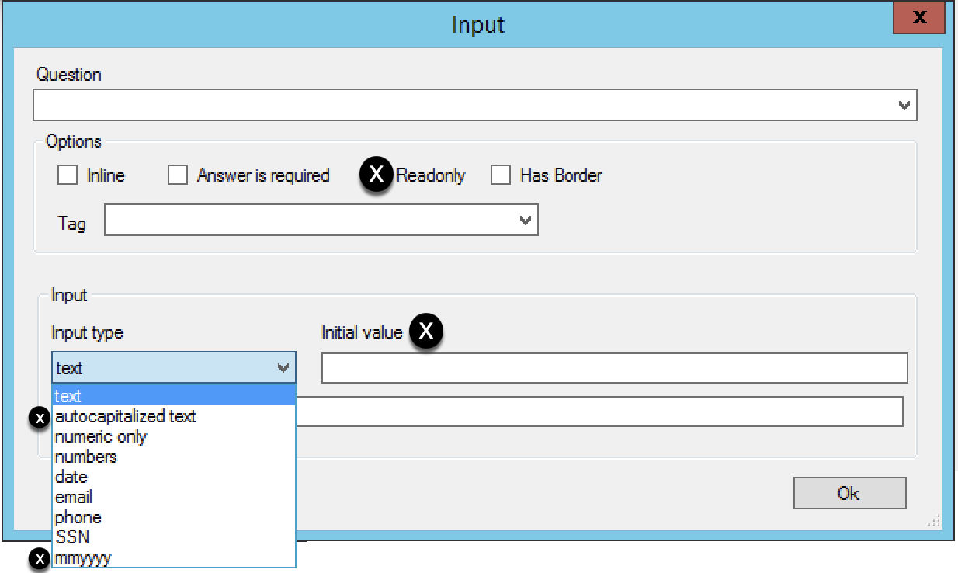Screen dimensions: 958x573
Task: Click the wide field below Initial value
Action: (599, 412)
